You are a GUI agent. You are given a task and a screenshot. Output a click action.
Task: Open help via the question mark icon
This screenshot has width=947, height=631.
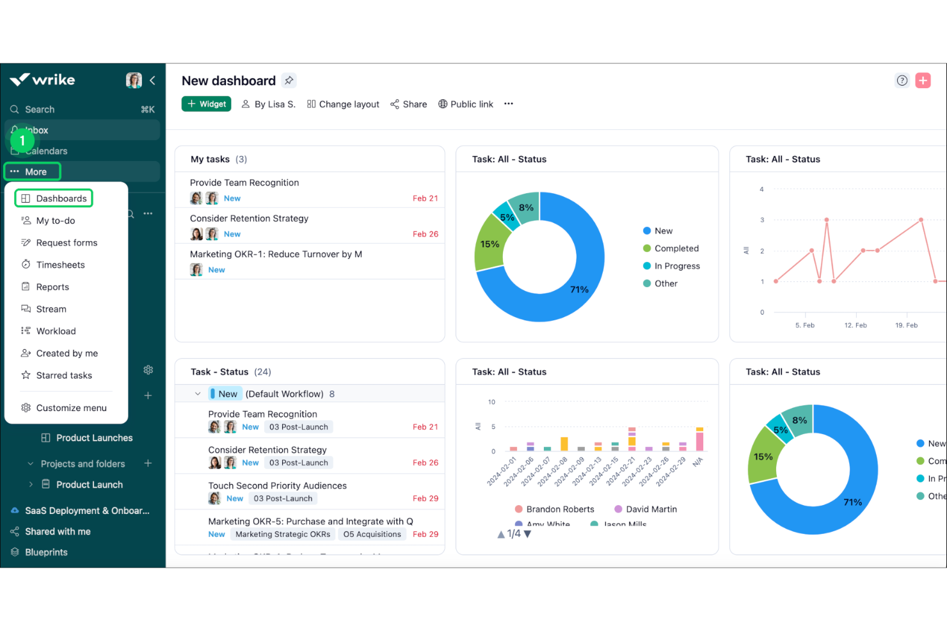coord(902,81)
